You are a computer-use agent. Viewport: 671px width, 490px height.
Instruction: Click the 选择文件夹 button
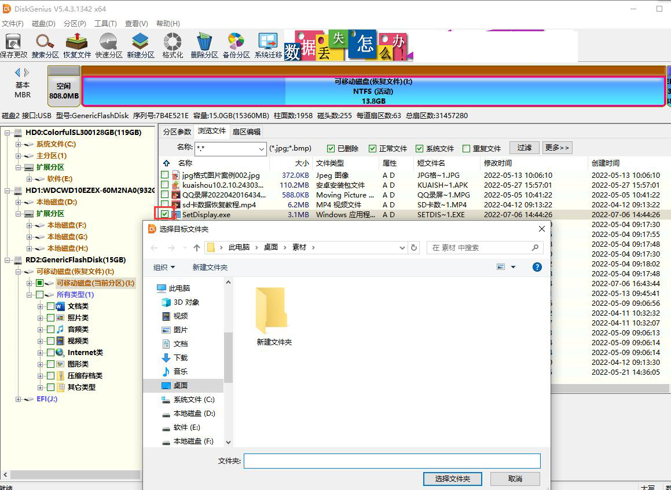452,479
